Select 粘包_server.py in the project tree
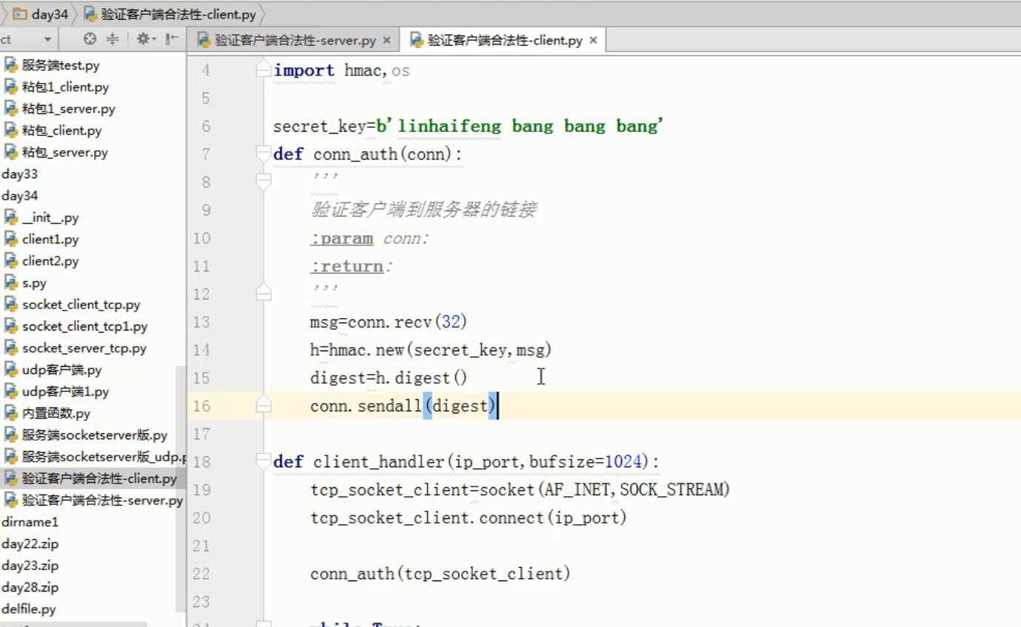Viewport: 1021px width, 627px height. [x=56, y=152]
